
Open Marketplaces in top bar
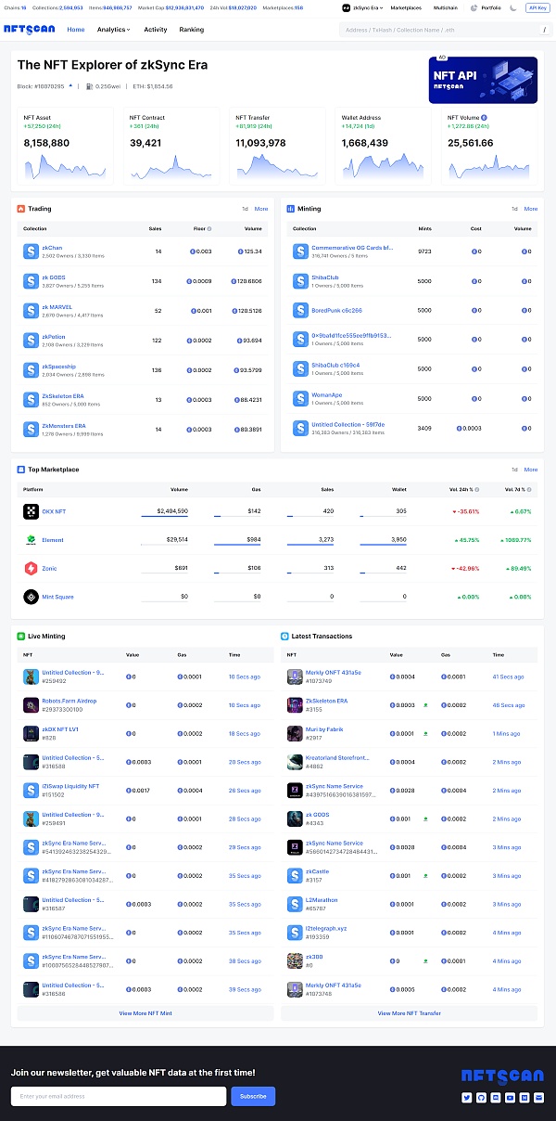406,7
